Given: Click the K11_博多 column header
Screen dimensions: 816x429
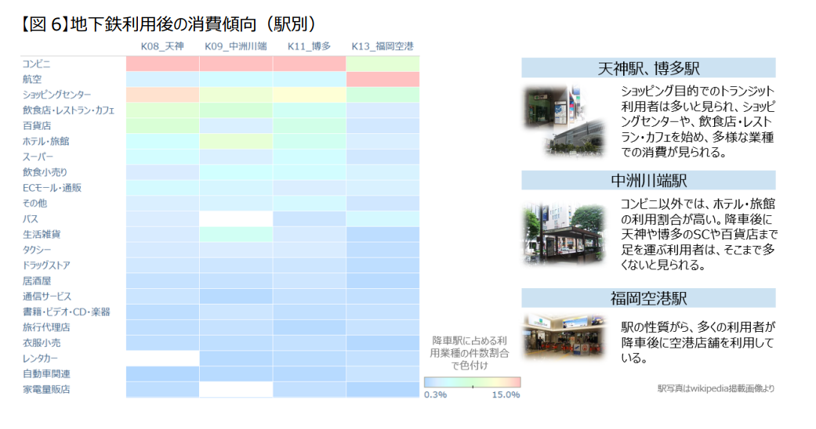Looking at the screenshot, I should [309, 46].
